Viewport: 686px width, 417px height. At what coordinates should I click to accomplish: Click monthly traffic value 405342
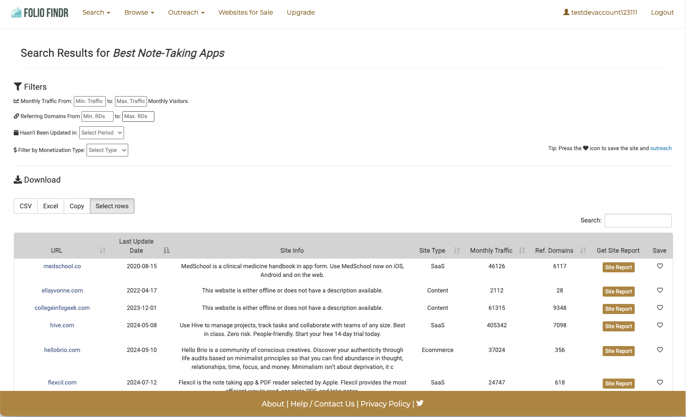[x=497, y=325]
